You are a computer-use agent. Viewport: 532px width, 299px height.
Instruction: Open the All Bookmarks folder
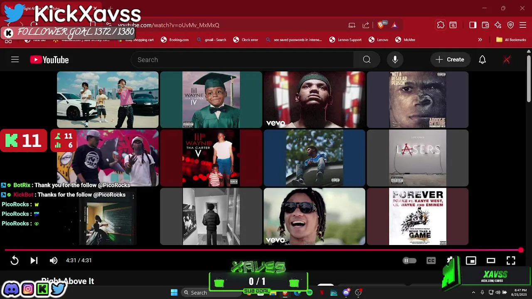(511, 40)
